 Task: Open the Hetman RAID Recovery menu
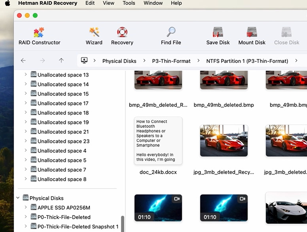point(47,3)
